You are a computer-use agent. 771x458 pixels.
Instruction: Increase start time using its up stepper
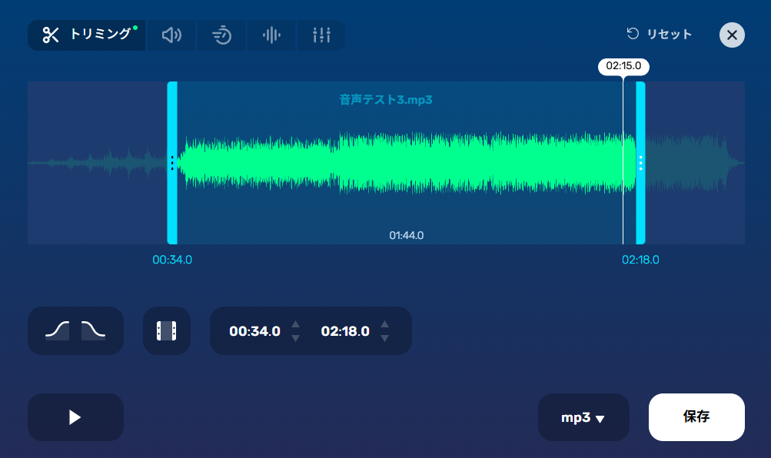tap(294, 325)
